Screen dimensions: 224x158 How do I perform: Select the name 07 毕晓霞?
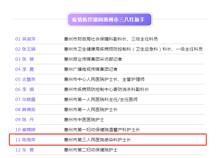pyautogui.click(x=25, y=100)
